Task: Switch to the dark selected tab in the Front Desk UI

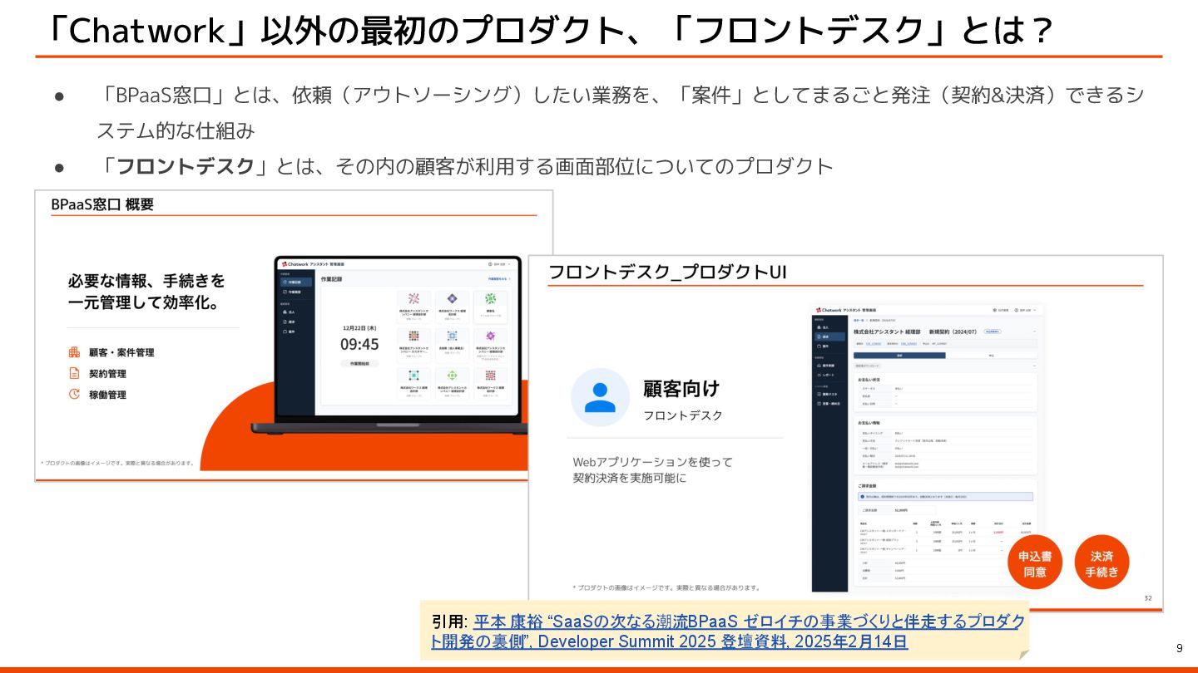Action: pyautogui.click(x=899, y=355)
